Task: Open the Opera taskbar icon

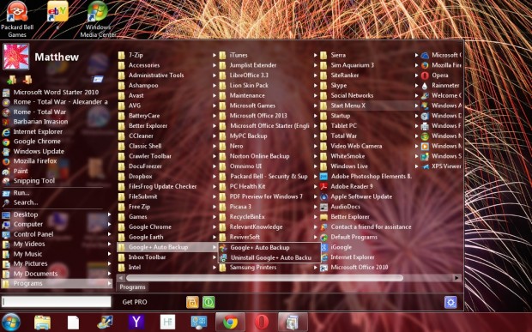Action: [261, 323]
